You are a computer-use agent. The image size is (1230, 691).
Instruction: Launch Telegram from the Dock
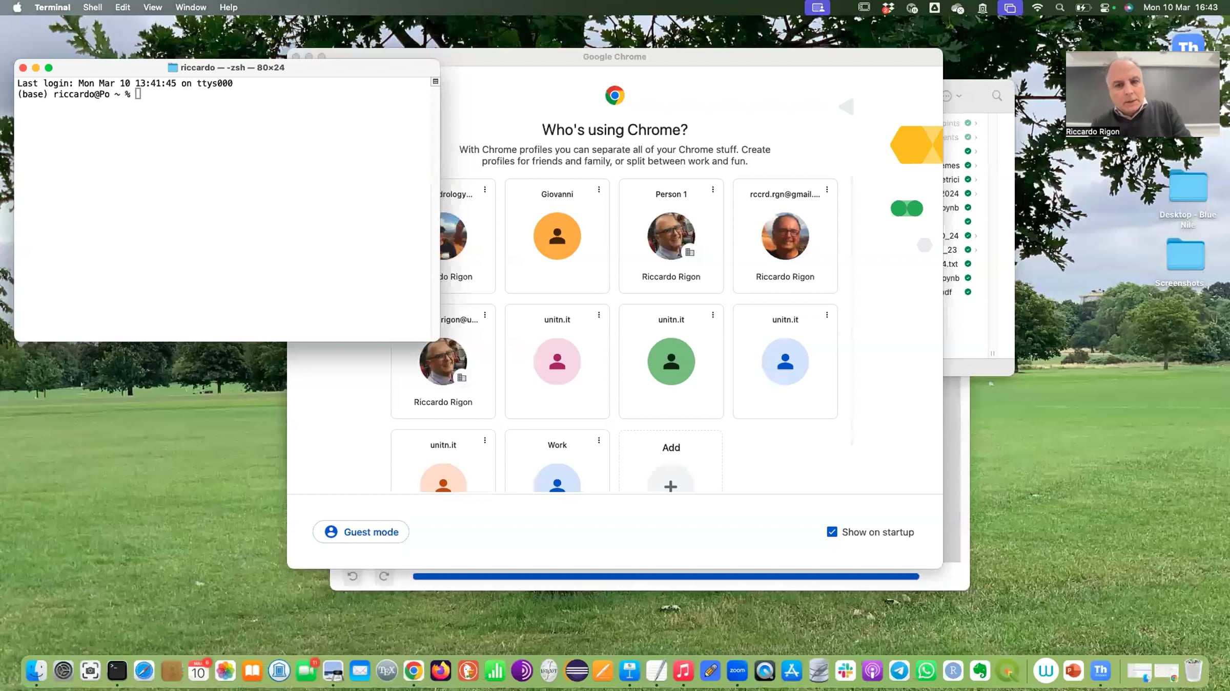[x=899, y=671]
